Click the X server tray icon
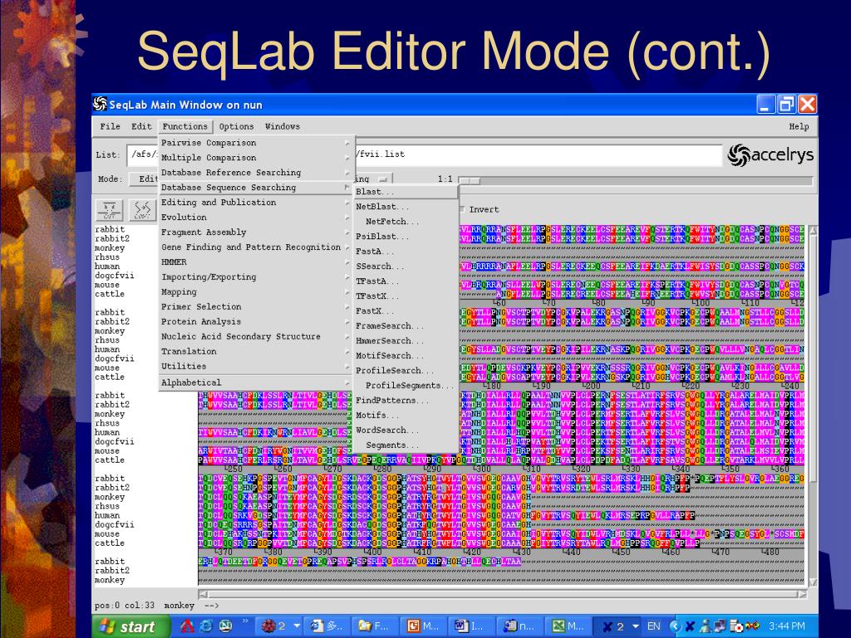 coord(689,626)
